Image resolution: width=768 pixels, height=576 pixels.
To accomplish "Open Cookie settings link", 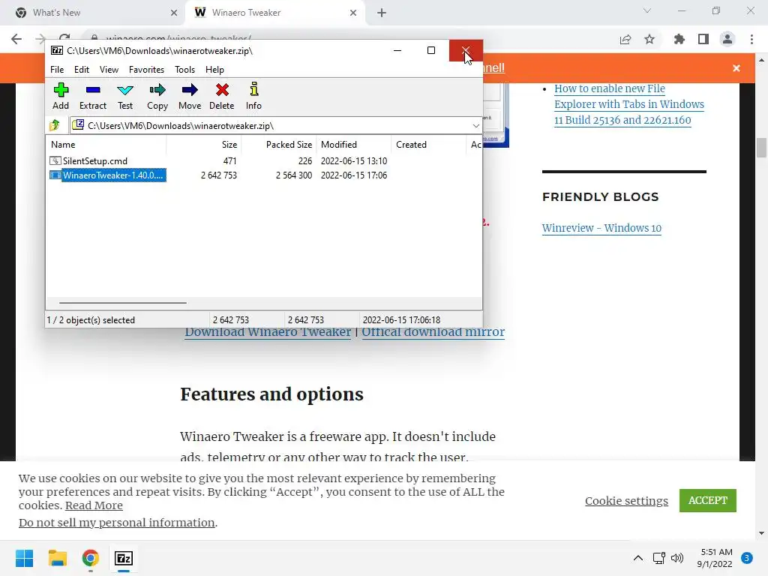I will pyautogui.click(x=626, y=500).
